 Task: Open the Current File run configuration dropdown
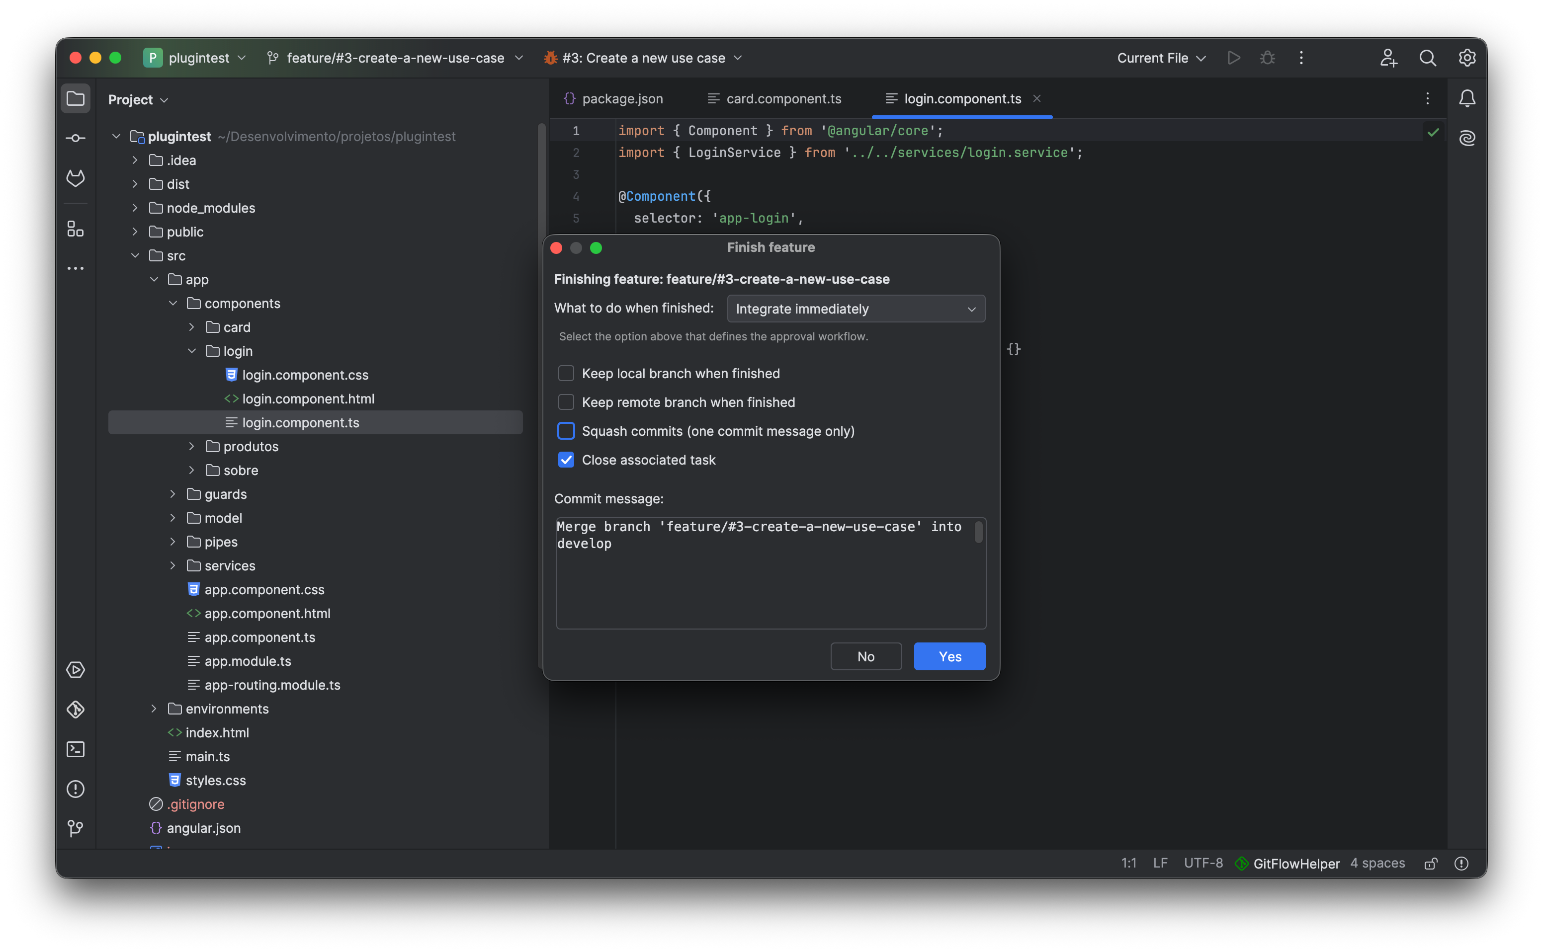tap(1161, 58)
